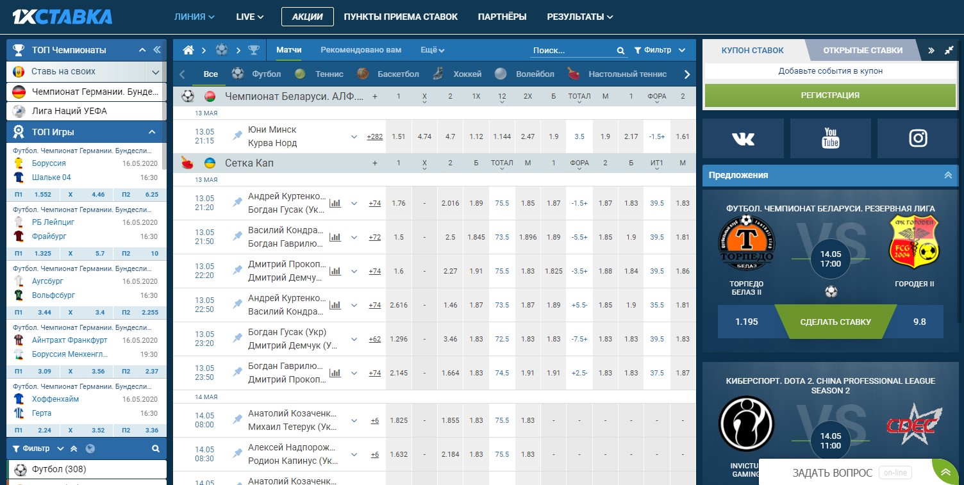Click the Поиск search input field
Screen dimensions: 964x485
(570, 51)
